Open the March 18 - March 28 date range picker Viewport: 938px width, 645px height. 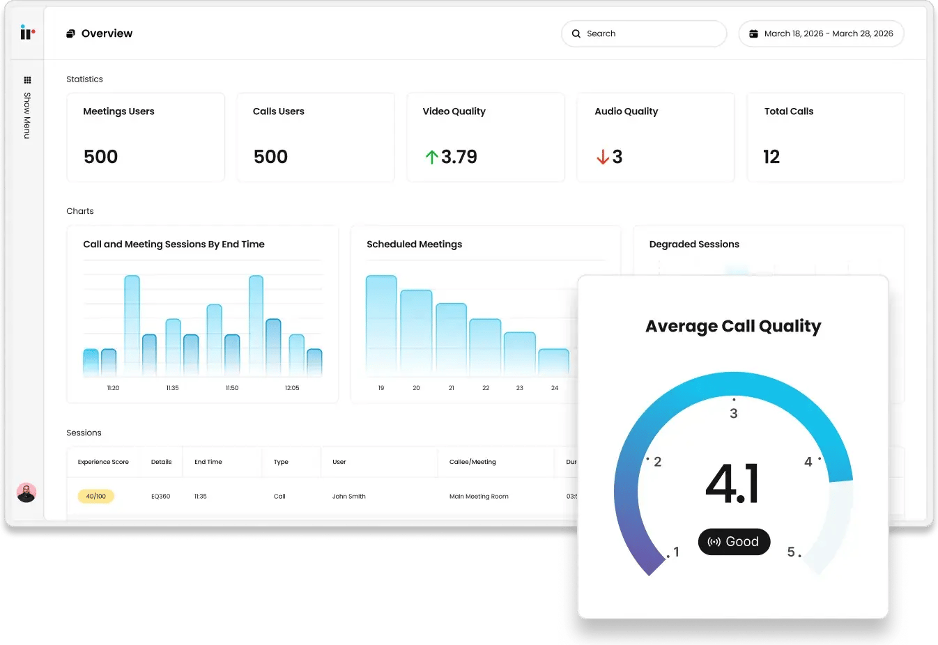(821, 33)
